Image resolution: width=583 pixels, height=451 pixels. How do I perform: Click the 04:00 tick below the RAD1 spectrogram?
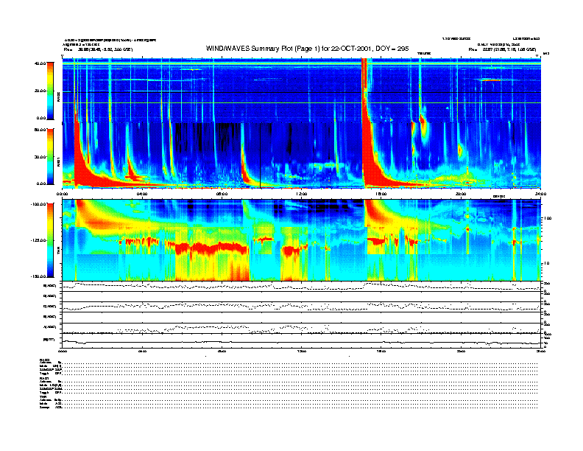pyautogui.click(x=141, y=194)
